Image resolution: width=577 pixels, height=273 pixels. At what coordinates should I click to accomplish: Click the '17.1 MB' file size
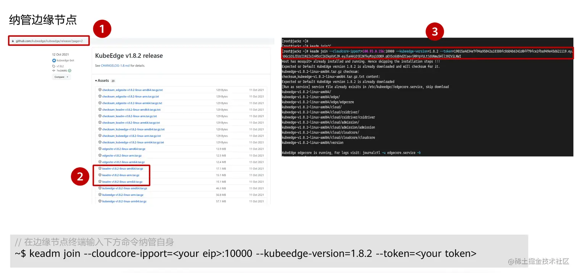[x=221, y=168]
